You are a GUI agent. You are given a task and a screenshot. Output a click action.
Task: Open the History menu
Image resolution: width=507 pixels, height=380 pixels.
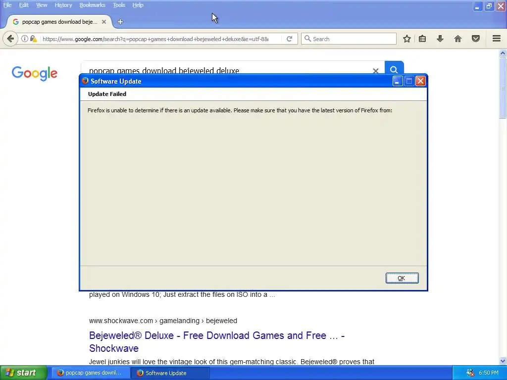63,5
